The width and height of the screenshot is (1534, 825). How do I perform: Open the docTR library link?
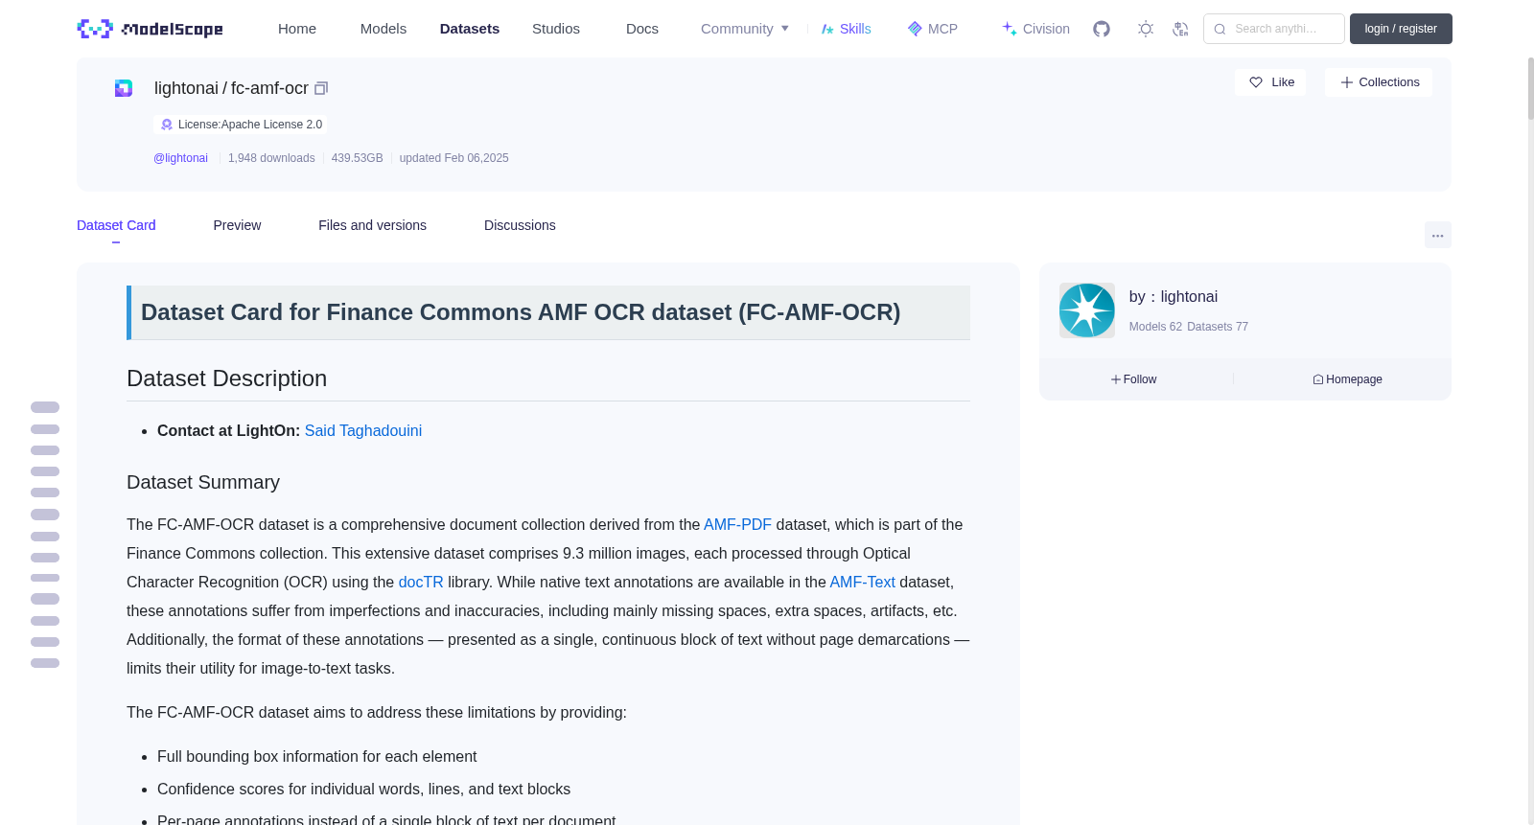pyautogui.click(x=421, y=583)
